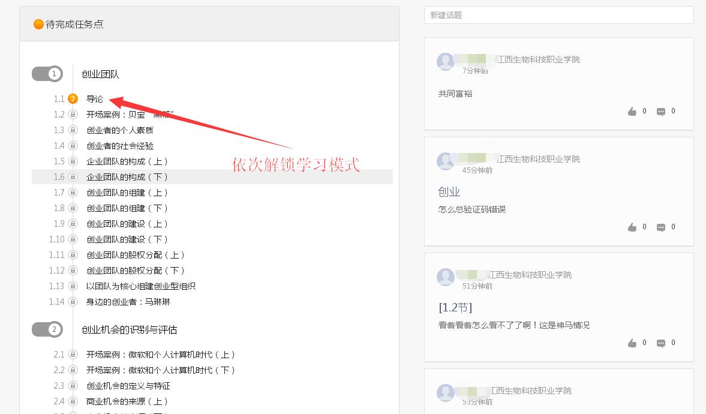The image size is (706, 414).
Task: Open section 1.14 身边的创业者：马琳琳
Action: [128, 302]
